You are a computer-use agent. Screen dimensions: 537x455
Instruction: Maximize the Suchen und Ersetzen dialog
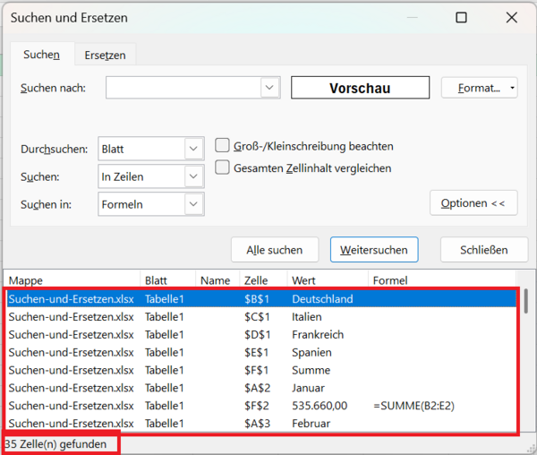point(461,18)
